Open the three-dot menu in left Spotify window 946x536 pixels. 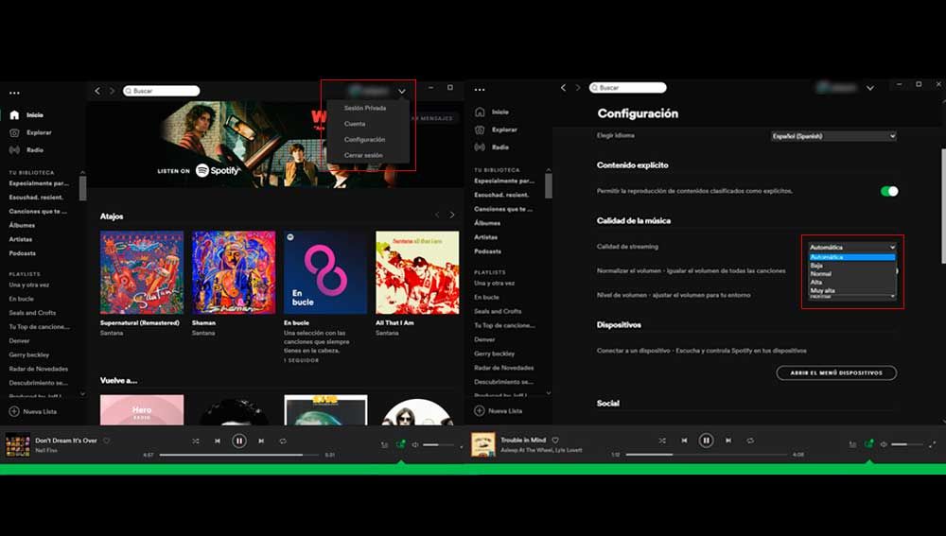coord(14,93)
